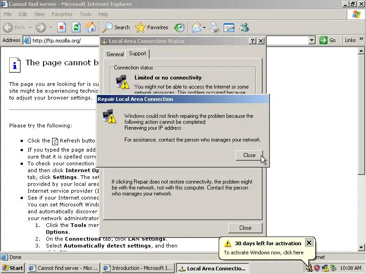Click the network warning tray icon
Screen dimensions: 366x274
click(x=325, y=268)
